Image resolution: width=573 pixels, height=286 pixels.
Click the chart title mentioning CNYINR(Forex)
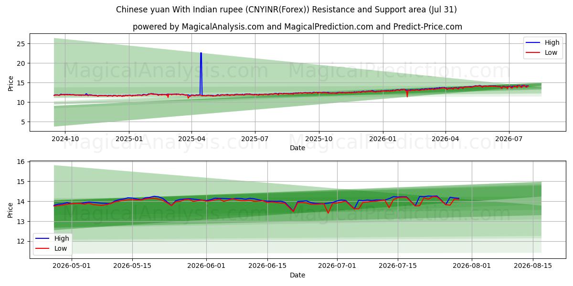tap(286, 10)
